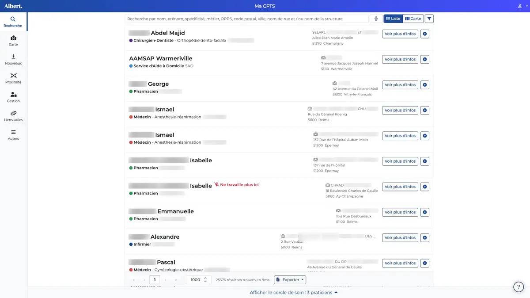Click Chirurgien-Dentiste specialty text
Screen dimensions: 530x298
(153, 40)
